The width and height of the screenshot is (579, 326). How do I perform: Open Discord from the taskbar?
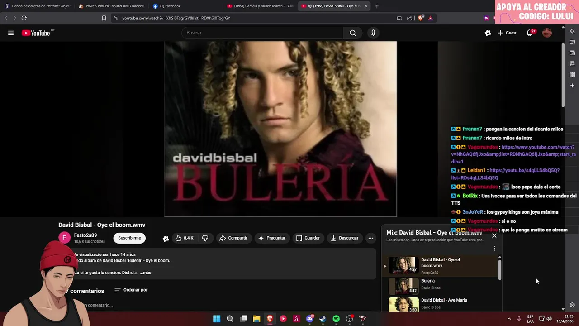click(x=309, y=319)
